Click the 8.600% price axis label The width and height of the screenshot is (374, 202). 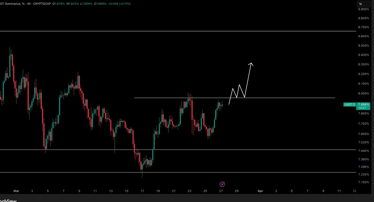[x=364, y=36]
